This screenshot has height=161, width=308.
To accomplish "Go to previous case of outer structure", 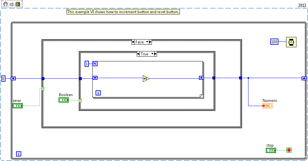I will click(133, 42).
